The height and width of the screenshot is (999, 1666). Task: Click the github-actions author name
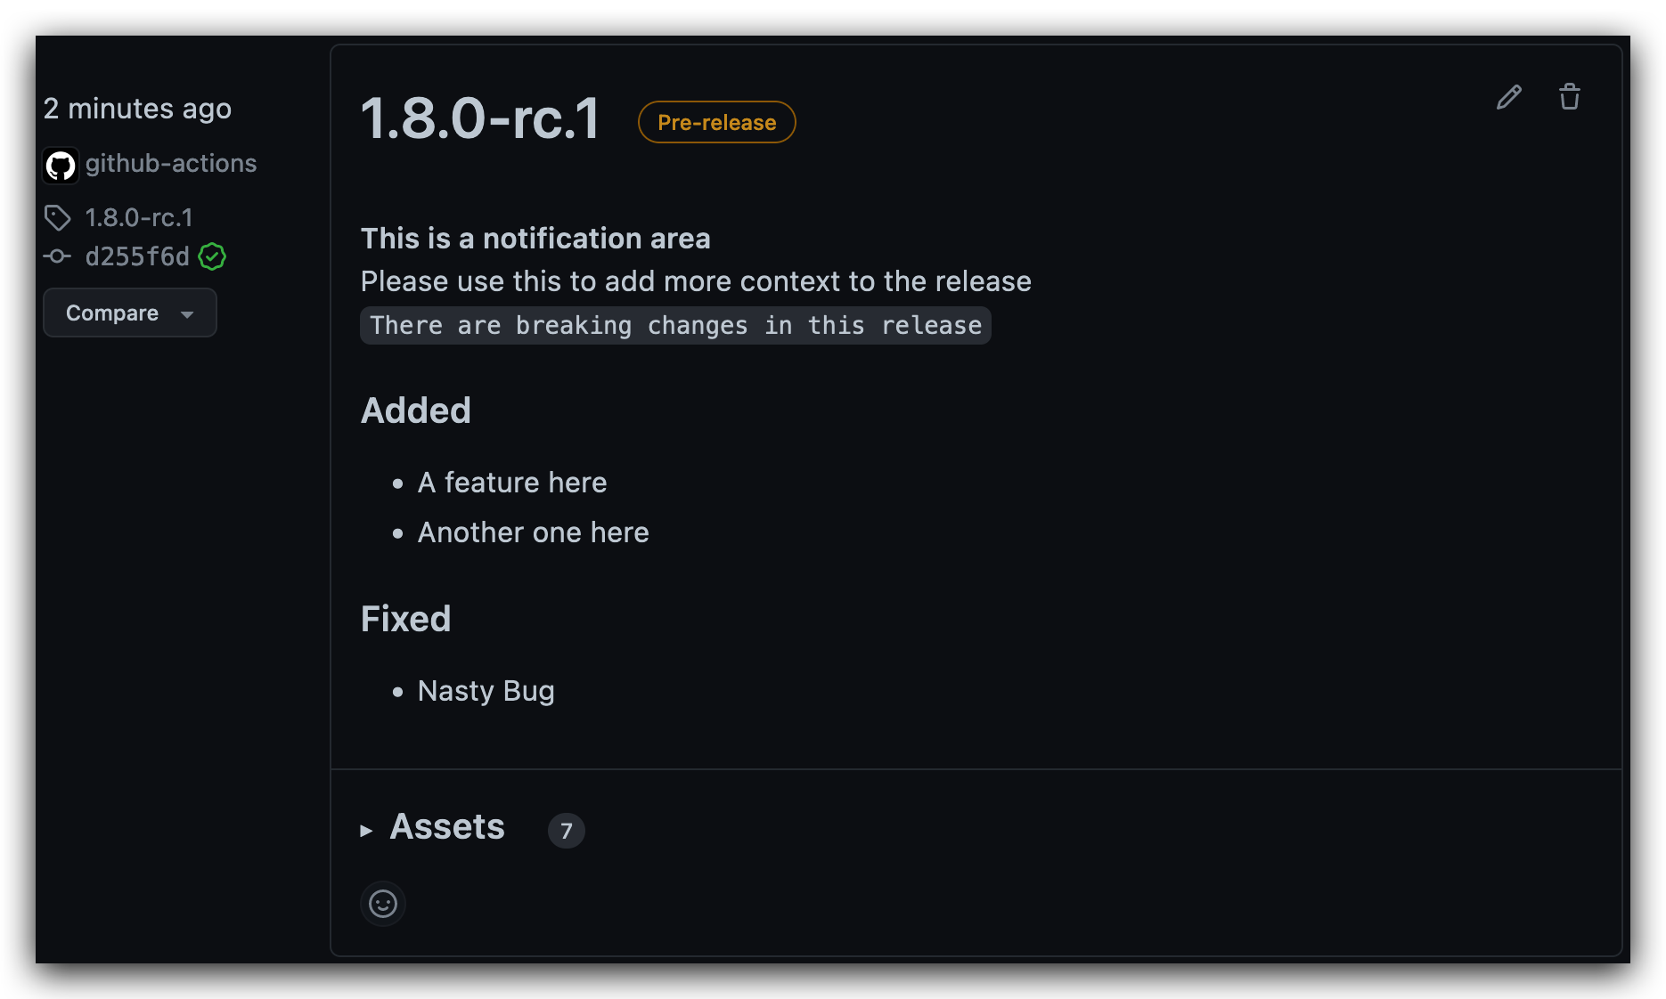coord(171,164)
